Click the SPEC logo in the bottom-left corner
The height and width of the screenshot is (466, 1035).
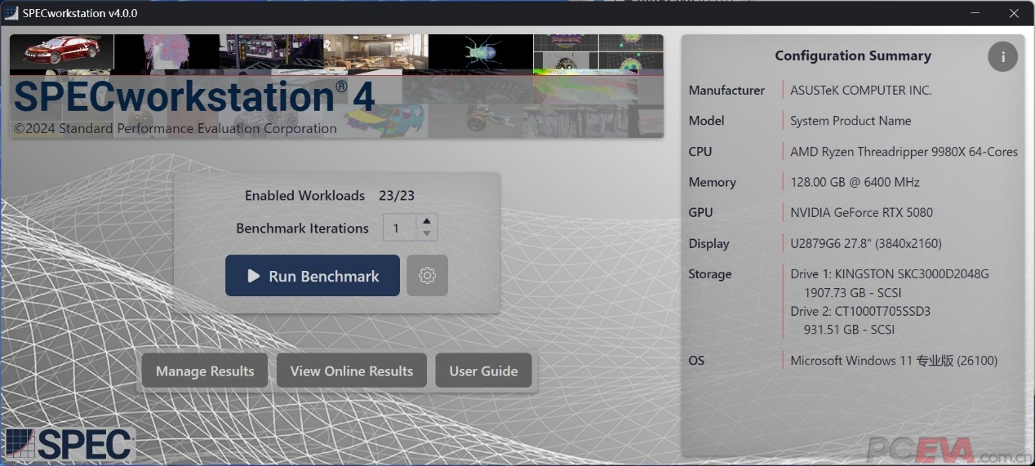[69, 444]
